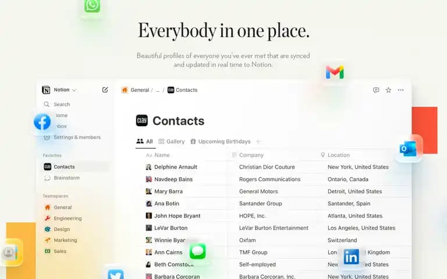Open the Company column header menu
The height and width of the screenshot is (279, 447).
[247, 155]
